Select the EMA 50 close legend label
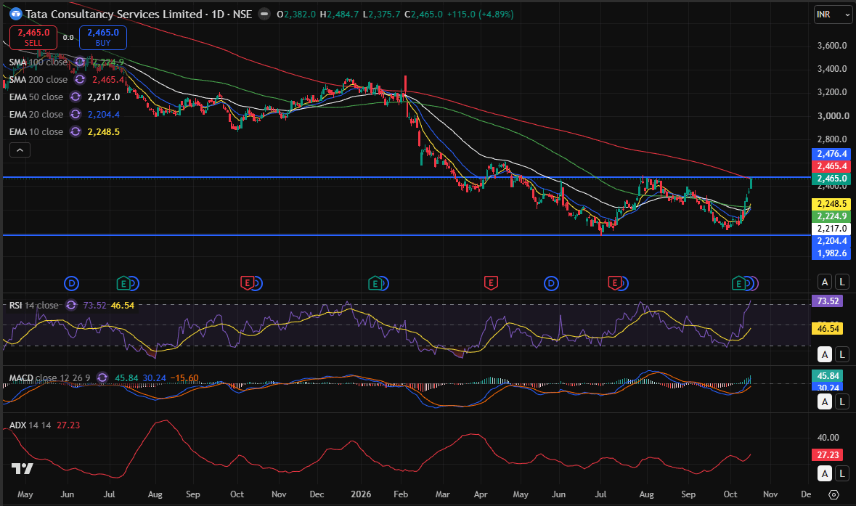 tap(36, 97)
